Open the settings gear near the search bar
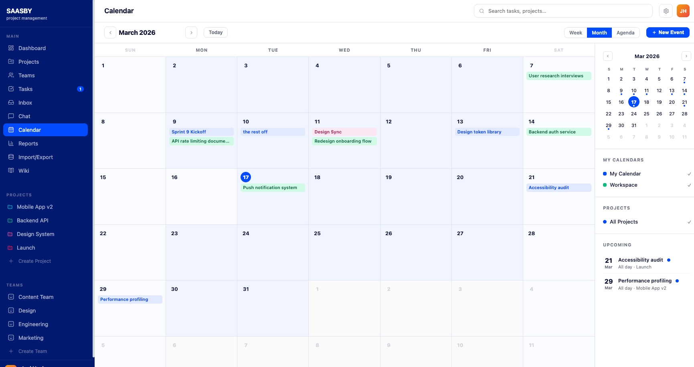The width and height of the screenshot is (694, 367). click(666, 11)
